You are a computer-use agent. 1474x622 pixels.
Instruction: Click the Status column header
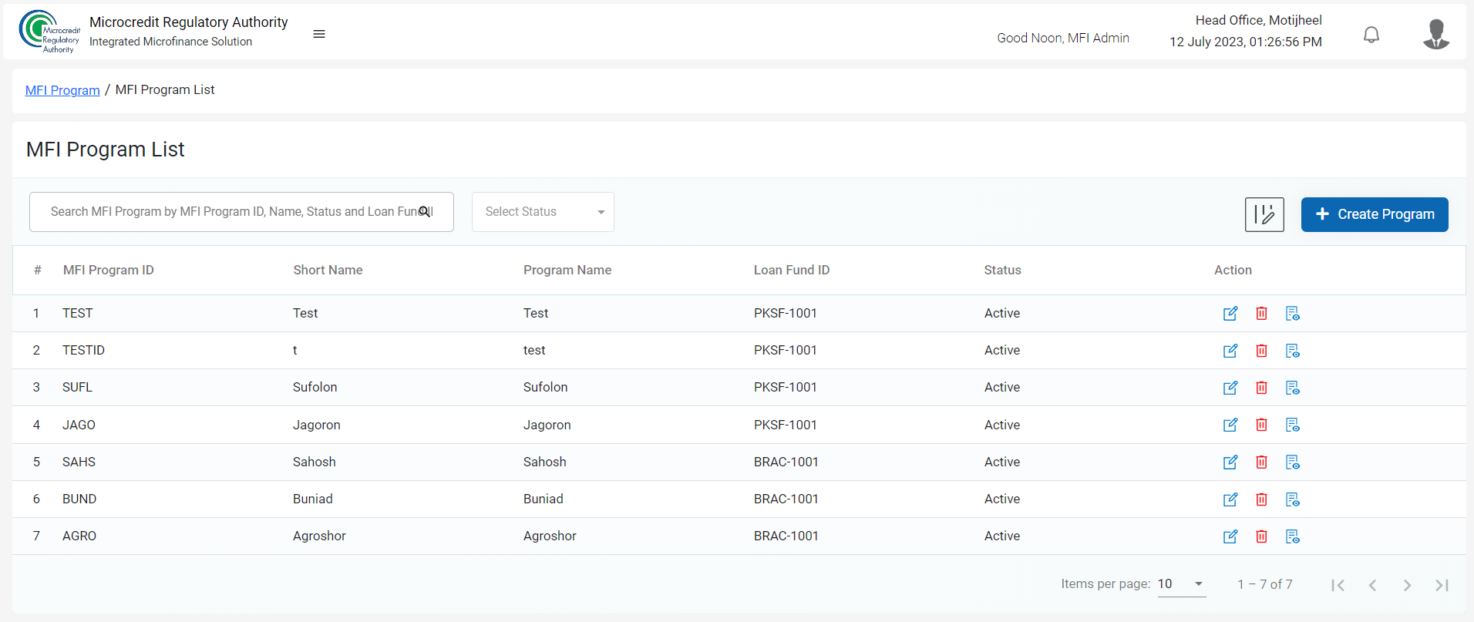click(1002, 270)
